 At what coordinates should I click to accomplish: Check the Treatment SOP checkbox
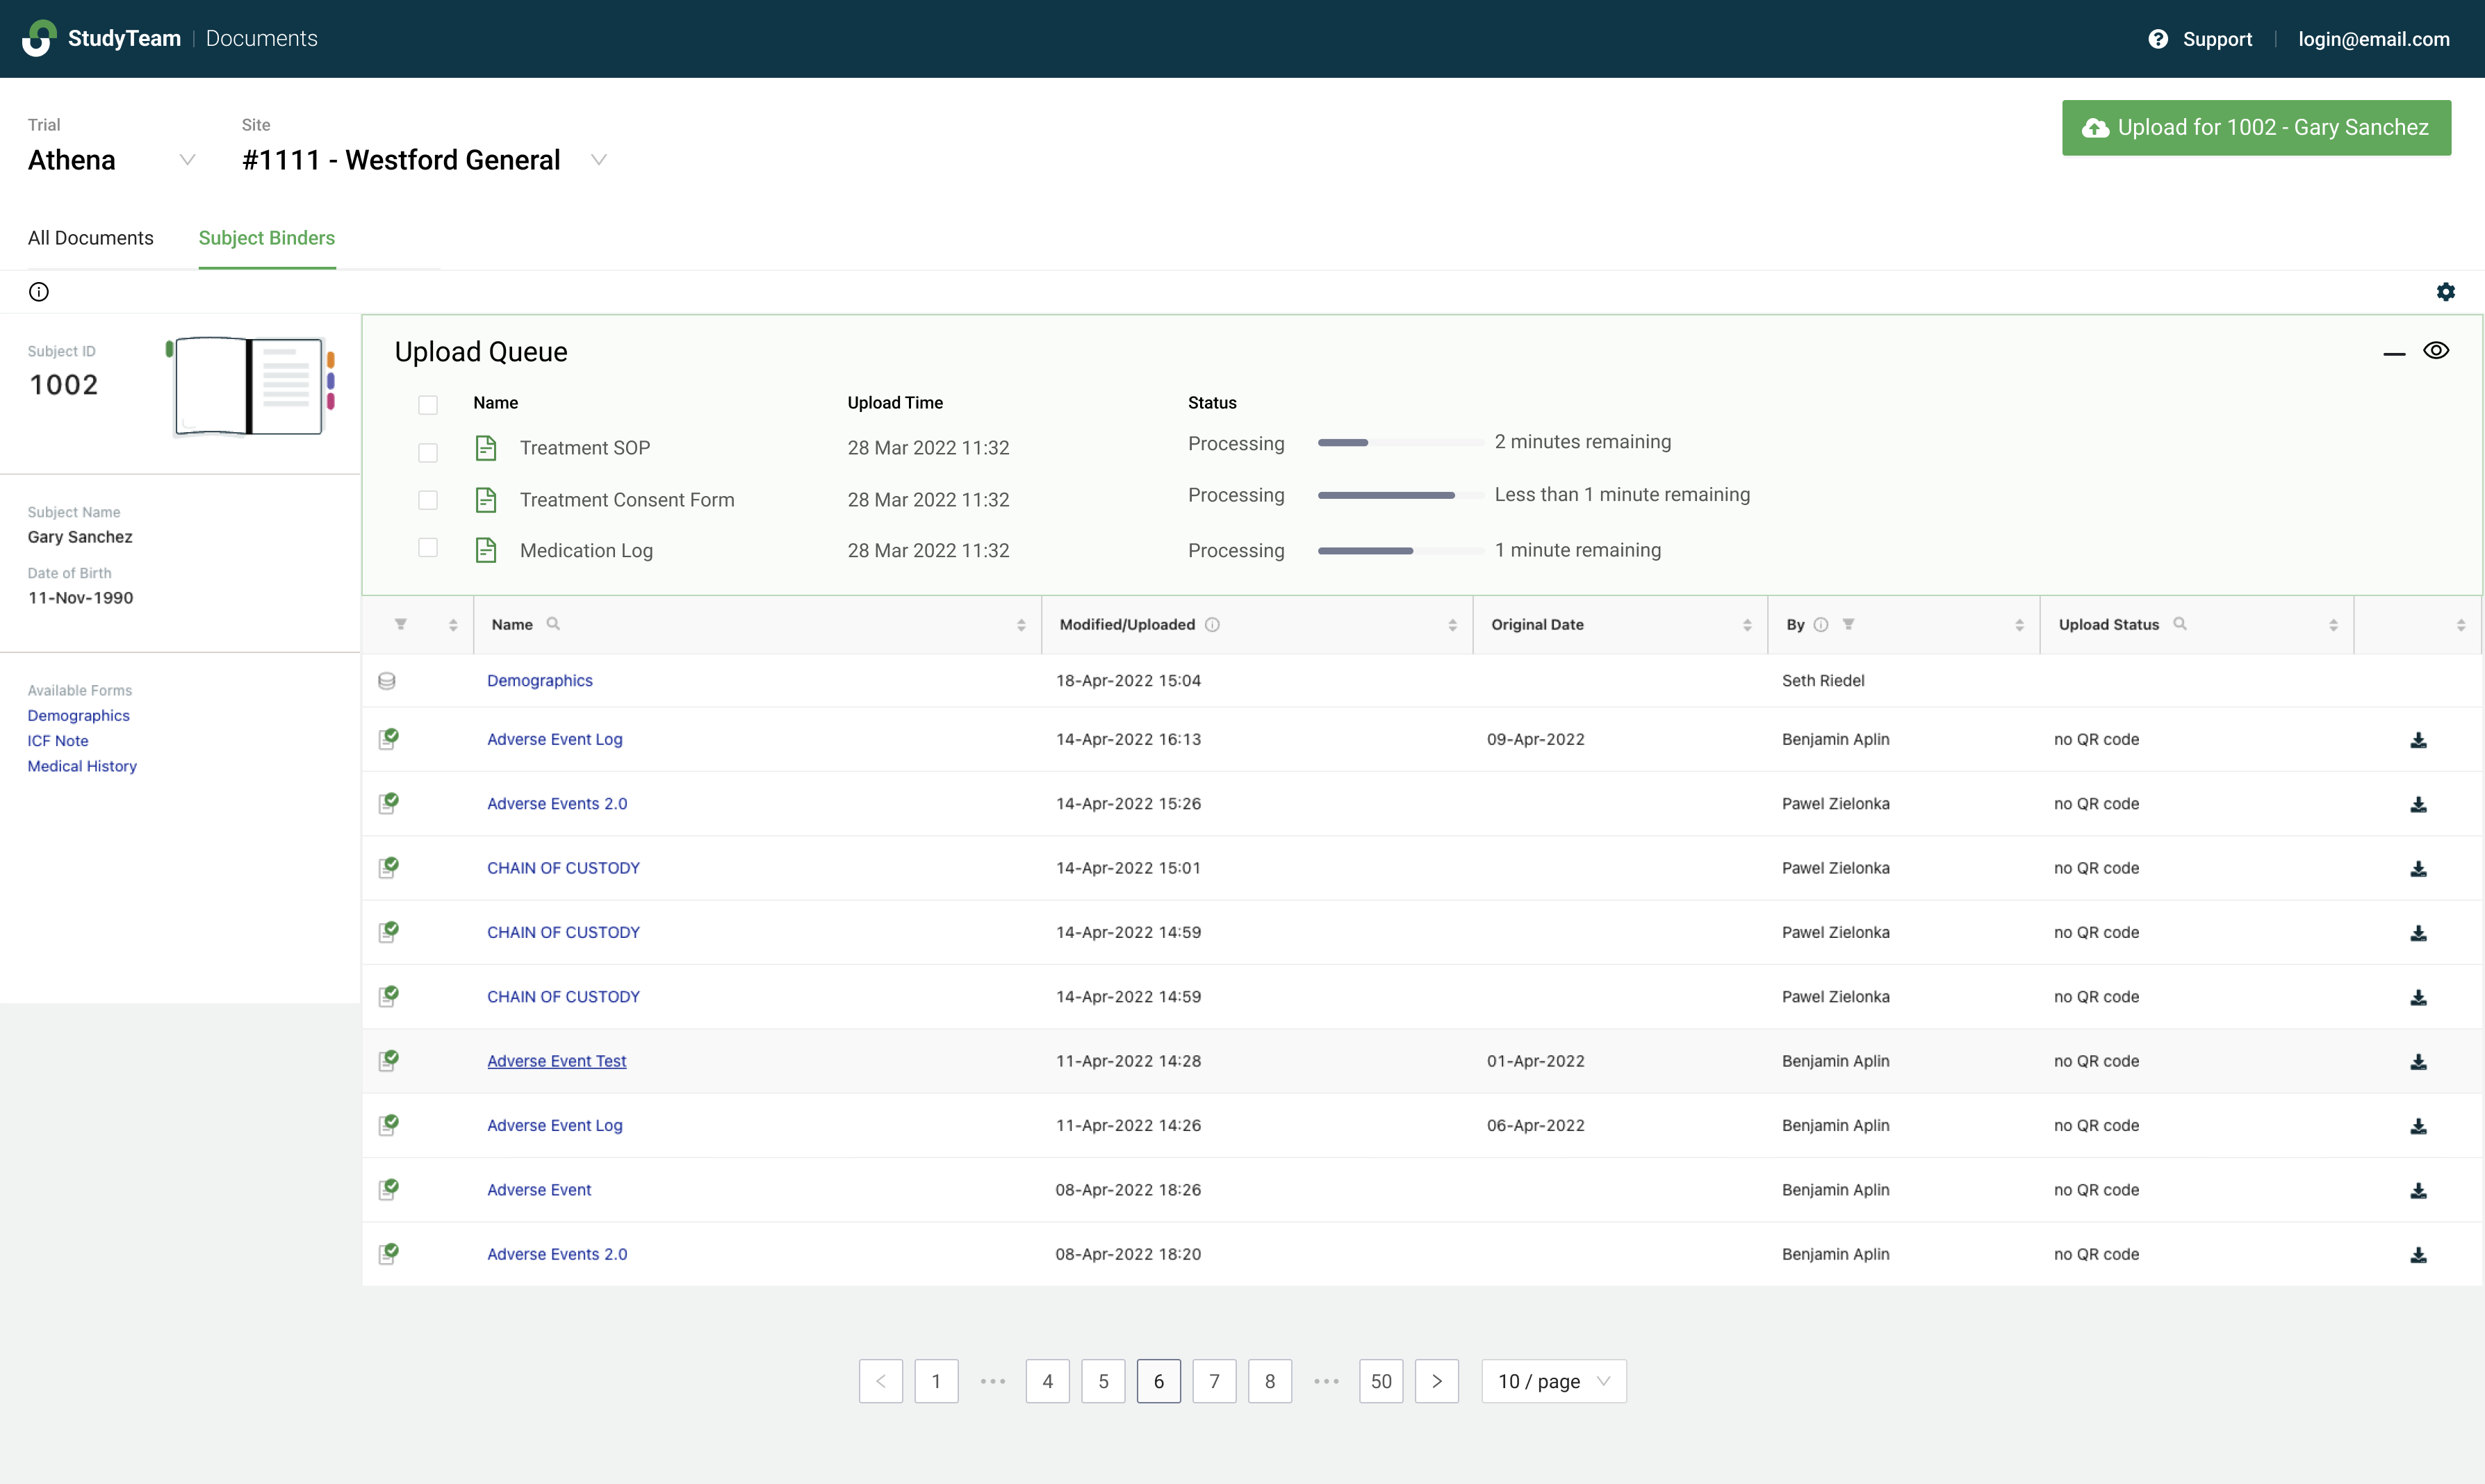[x=428, y=452]
